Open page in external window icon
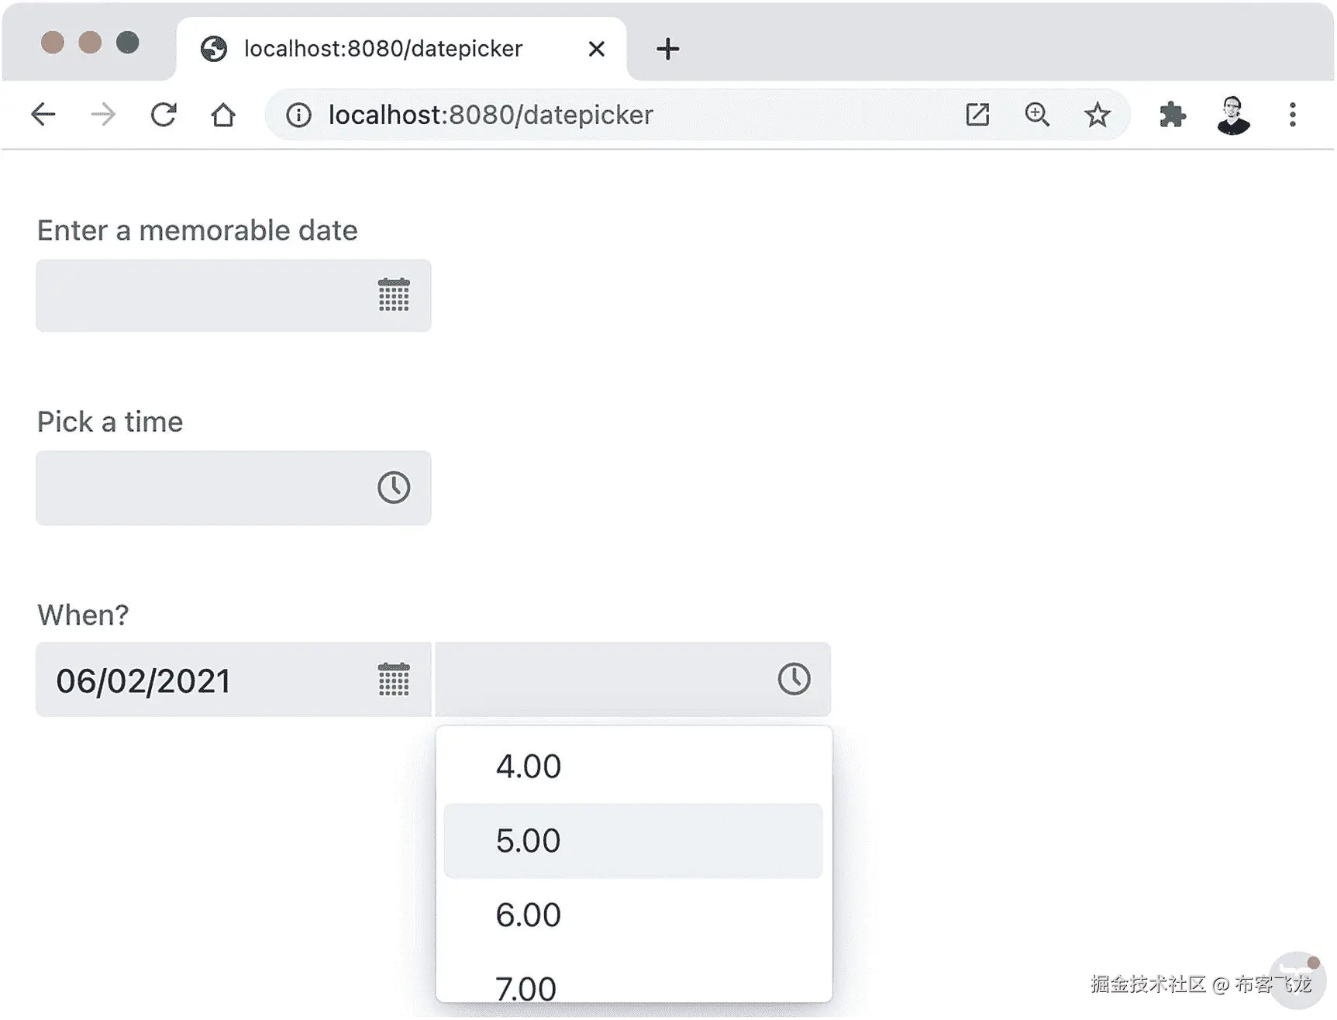1337x1020 pixels. click(x=977, y=115)
